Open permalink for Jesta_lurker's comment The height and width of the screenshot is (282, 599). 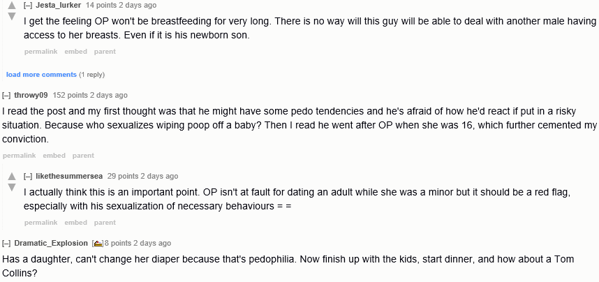pos(40,52)
